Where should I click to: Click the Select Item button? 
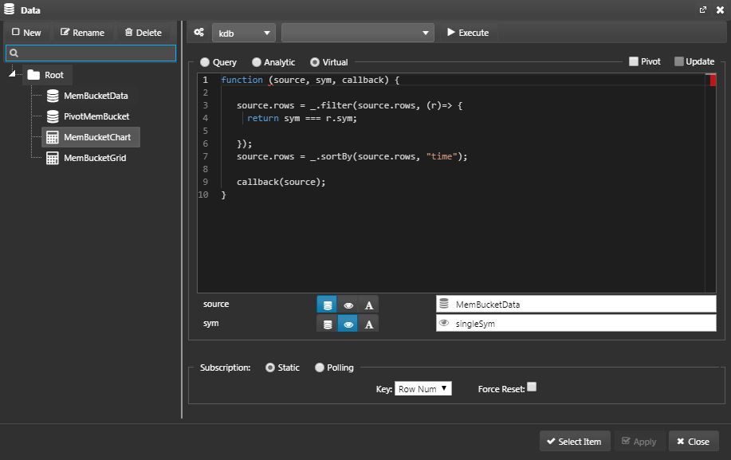(575, 441)
